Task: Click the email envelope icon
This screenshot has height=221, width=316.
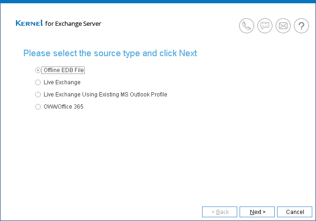Action: (283, 26)
